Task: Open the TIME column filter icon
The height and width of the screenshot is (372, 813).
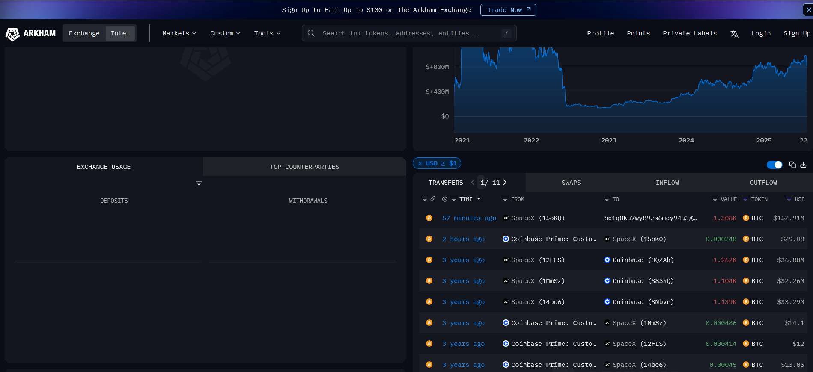Action: coord(454,199)
